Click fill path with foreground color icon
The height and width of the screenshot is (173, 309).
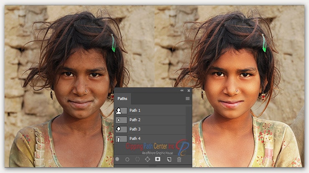coord(117,159)
